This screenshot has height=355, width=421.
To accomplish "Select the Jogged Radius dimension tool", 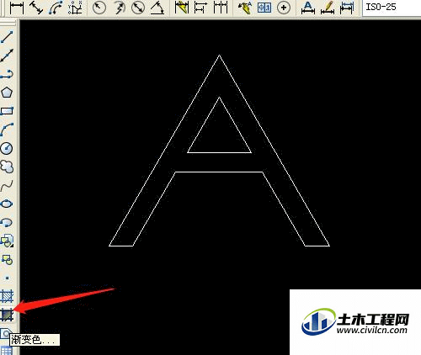I will tap(119, 8).
